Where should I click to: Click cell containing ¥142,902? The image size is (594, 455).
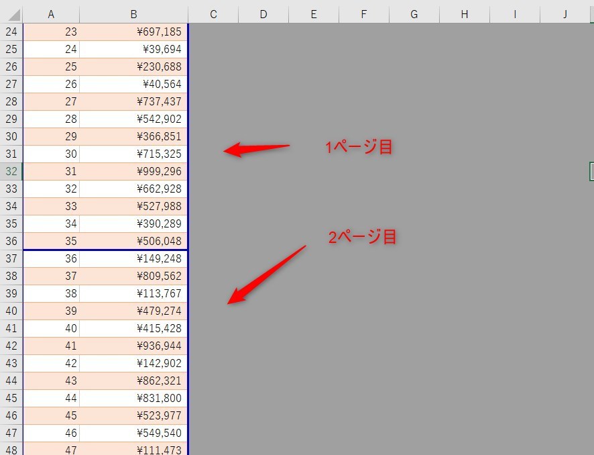(x=133, y=363)
